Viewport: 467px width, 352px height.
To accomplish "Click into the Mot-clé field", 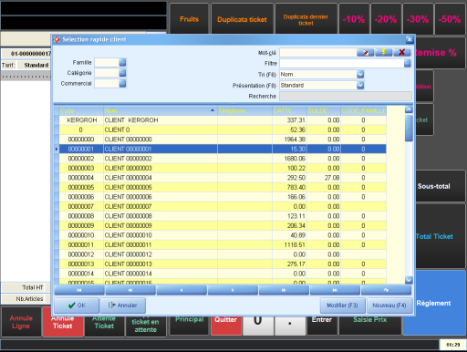I will [318, 53].
